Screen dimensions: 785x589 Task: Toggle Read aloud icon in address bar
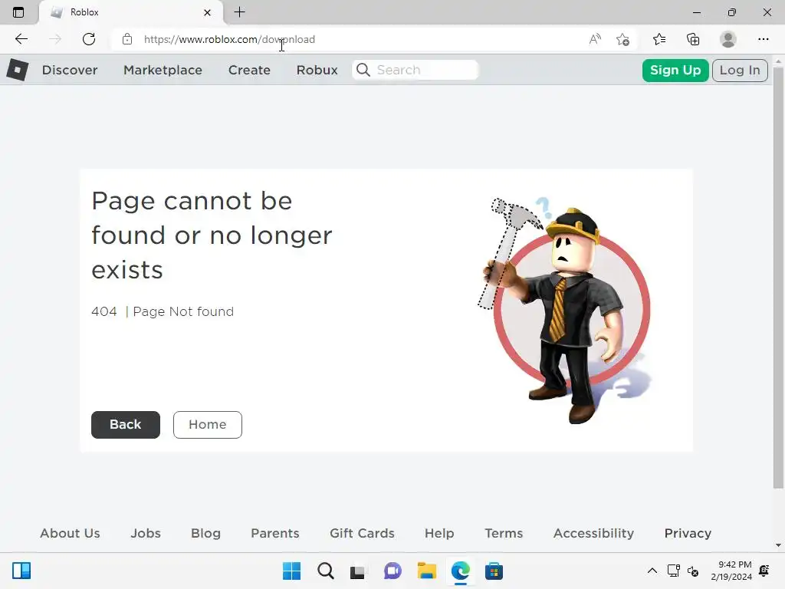(x=595, y=39)
